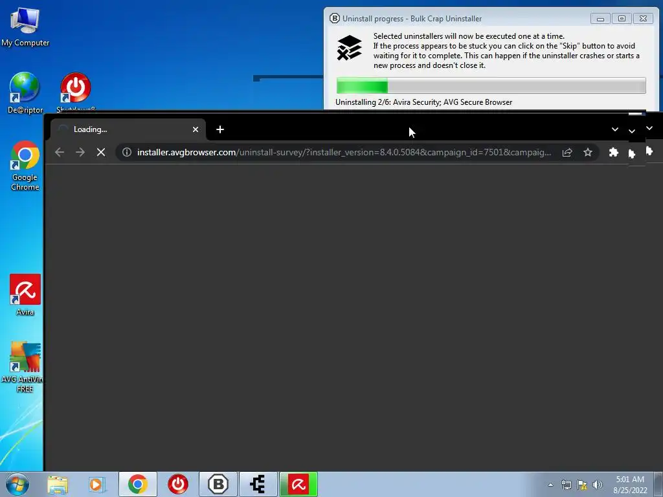663x497 pixels.
Task: Click the Bulk Crap Uninstaller title icon
Action: [x=335, y=19]
